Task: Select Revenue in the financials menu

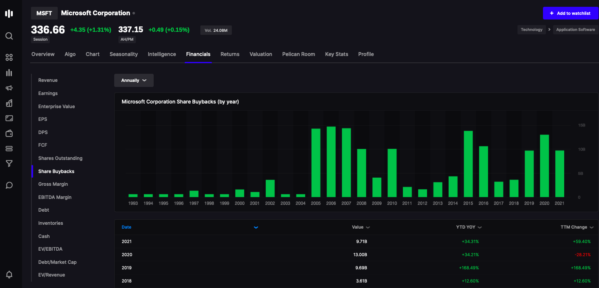Action: [48, 80]
